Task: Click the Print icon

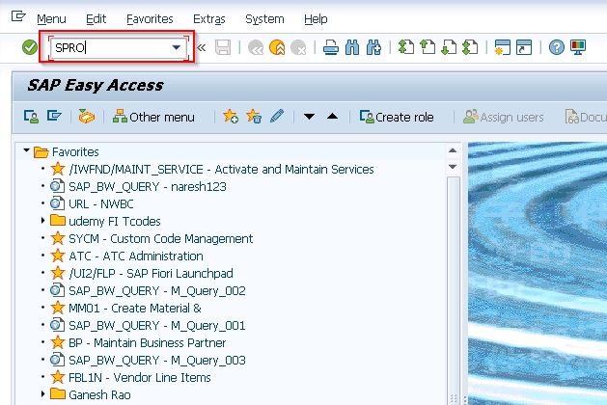Action: 331,47
